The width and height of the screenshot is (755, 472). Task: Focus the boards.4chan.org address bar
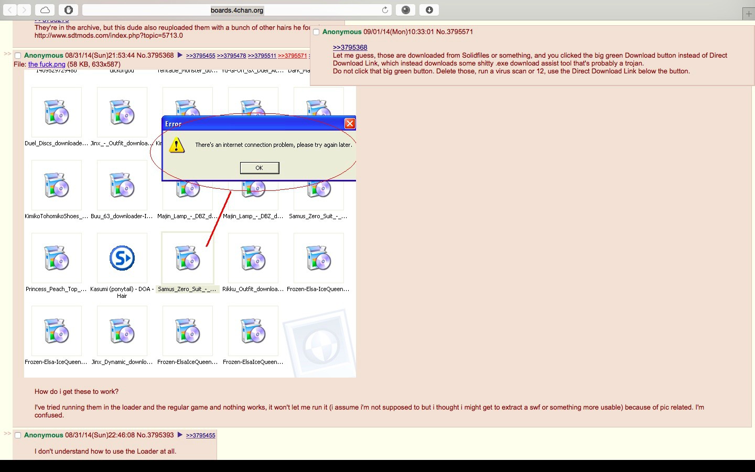[237, 10]
